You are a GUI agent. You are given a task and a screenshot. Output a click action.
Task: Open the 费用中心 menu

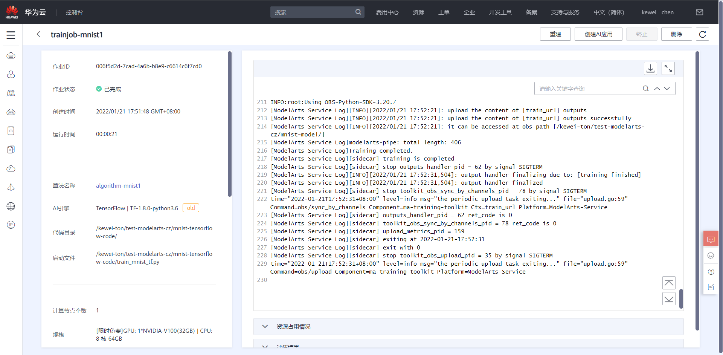(x=387, y=12)
